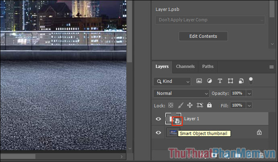Filter layers by smart objects icon
Image resolution: width=278 pixels, height=162 pixels.
click(x=241, y=81)
